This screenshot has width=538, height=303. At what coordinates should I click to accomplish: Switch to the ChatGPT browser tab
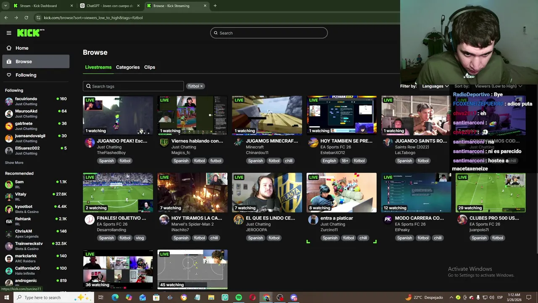click(x=109, y=6)
